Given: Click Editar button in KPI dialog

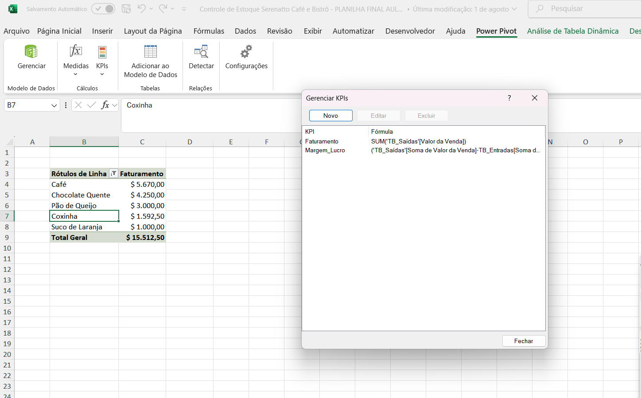Looking at the screenshot, I should click(378, 116).
